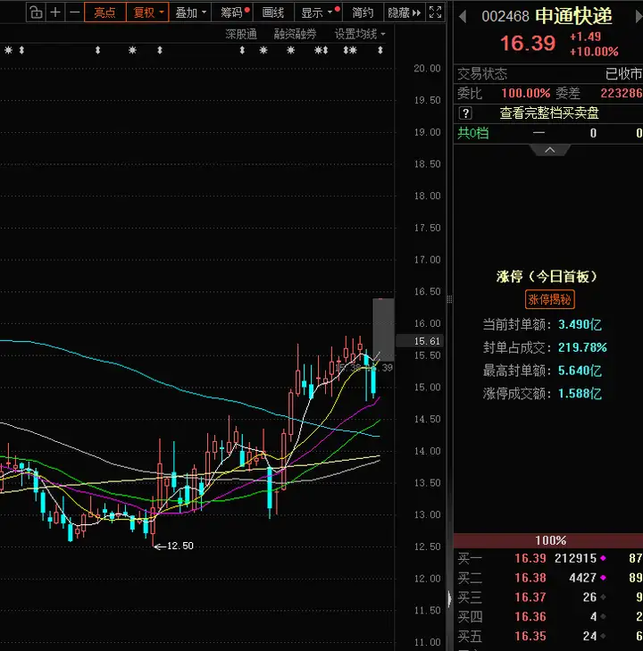The width and height of the screenshot is (643, 651).
Task: Open 显示 display dropdown
Action: coord(319,13)
